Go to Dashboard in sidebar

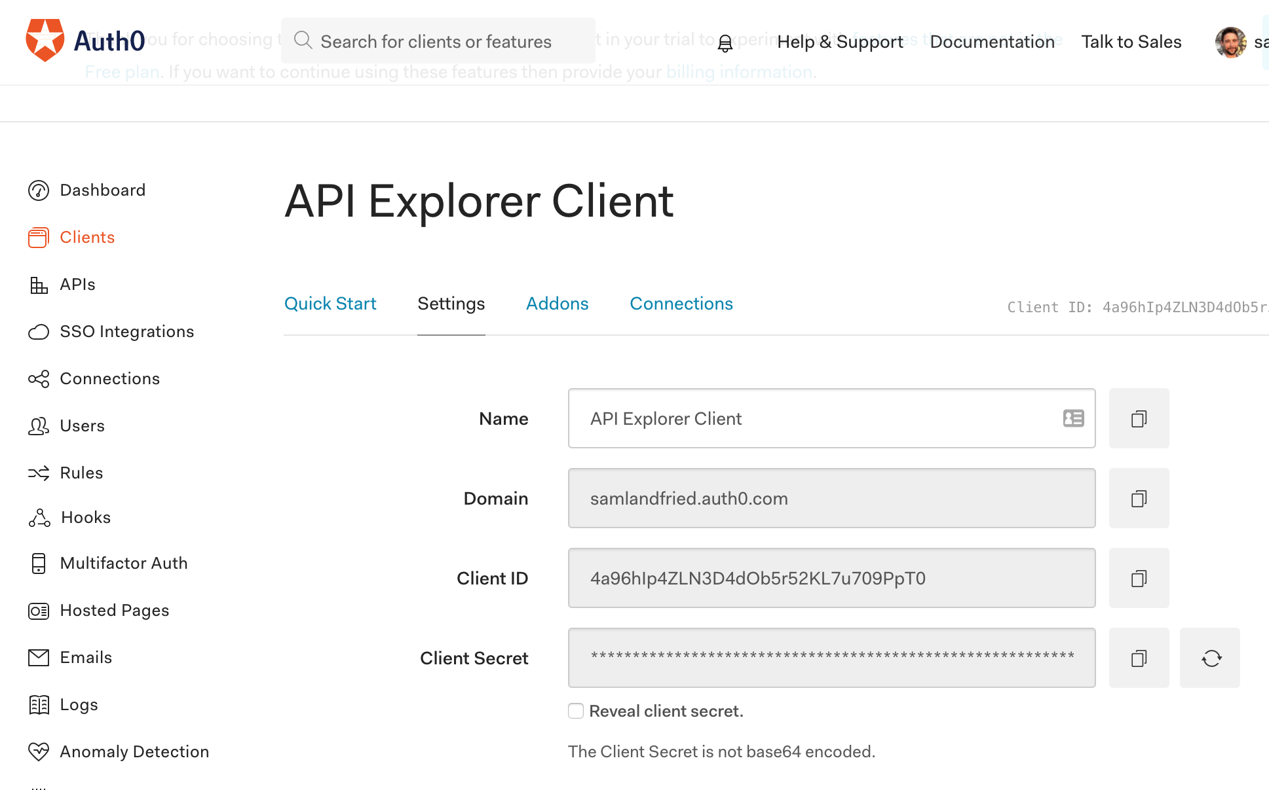102,190
